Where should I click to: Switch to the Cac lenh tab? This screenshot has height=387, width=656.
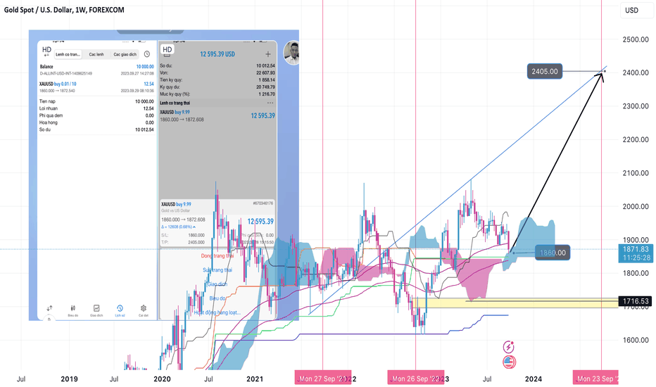coord(96,54)
